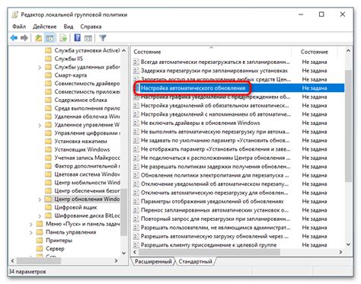The width and height of the screenshot is (361, 284).
Task: Click policy icon of Всегда автоматически перезагружаться
Action: (136, 62)
